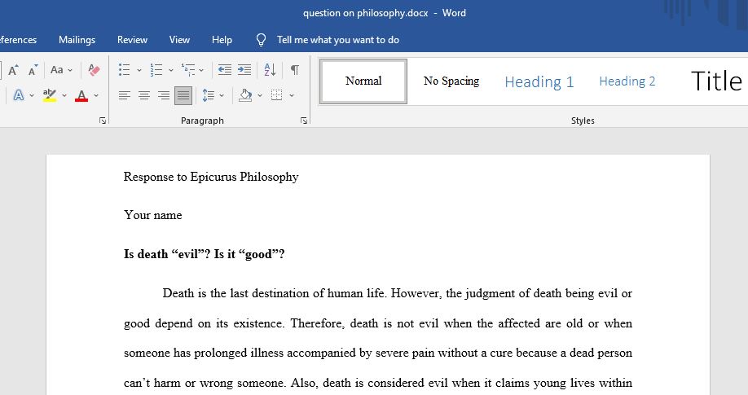Insert a multilevel list
The width and height of the screenshot is (748, 395).
(x=188, y=70)
